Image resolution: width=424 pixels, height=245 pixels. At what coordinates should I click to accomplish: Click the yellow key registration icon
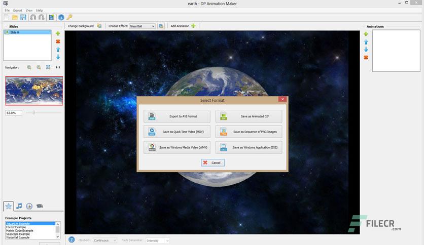69,18
